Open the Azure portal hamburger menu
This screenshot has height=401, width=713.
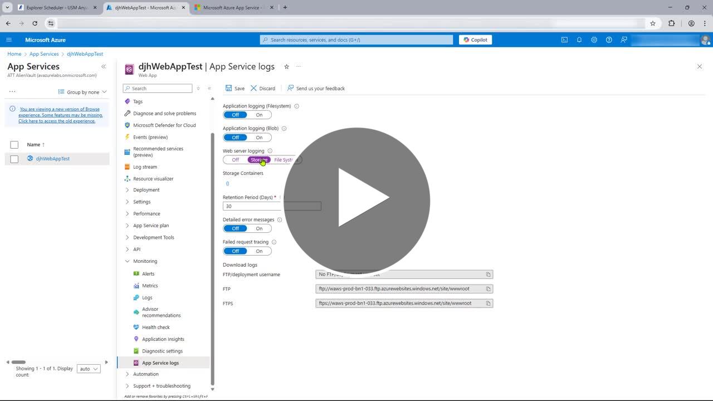(9, 40)
